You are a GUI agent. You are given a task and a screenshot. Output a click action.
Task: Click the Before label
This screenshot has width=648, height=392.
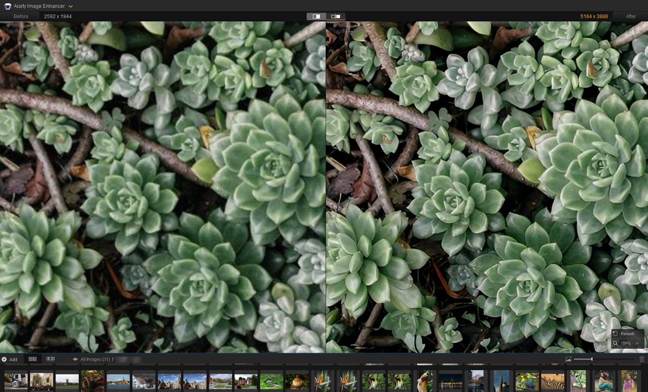coord(21,16)
